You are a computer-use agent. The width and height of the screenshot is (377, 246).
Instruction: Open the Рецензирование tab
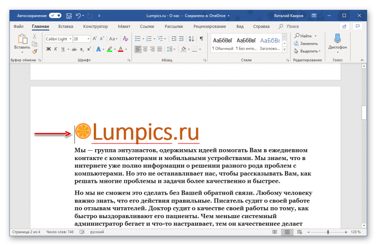[x=210, y=26]
